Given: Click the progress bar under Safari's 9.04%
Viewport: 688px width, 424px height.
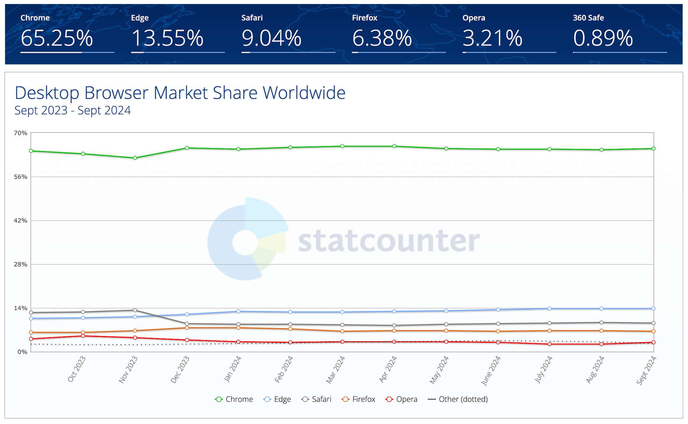Looking at the screenshot, I should pos(288,52).
